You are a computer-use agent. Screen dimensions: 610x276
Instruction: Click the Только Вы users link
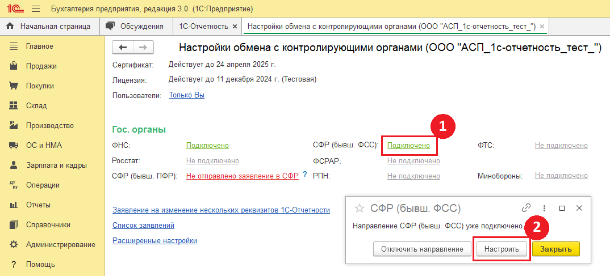click(187, 95)
